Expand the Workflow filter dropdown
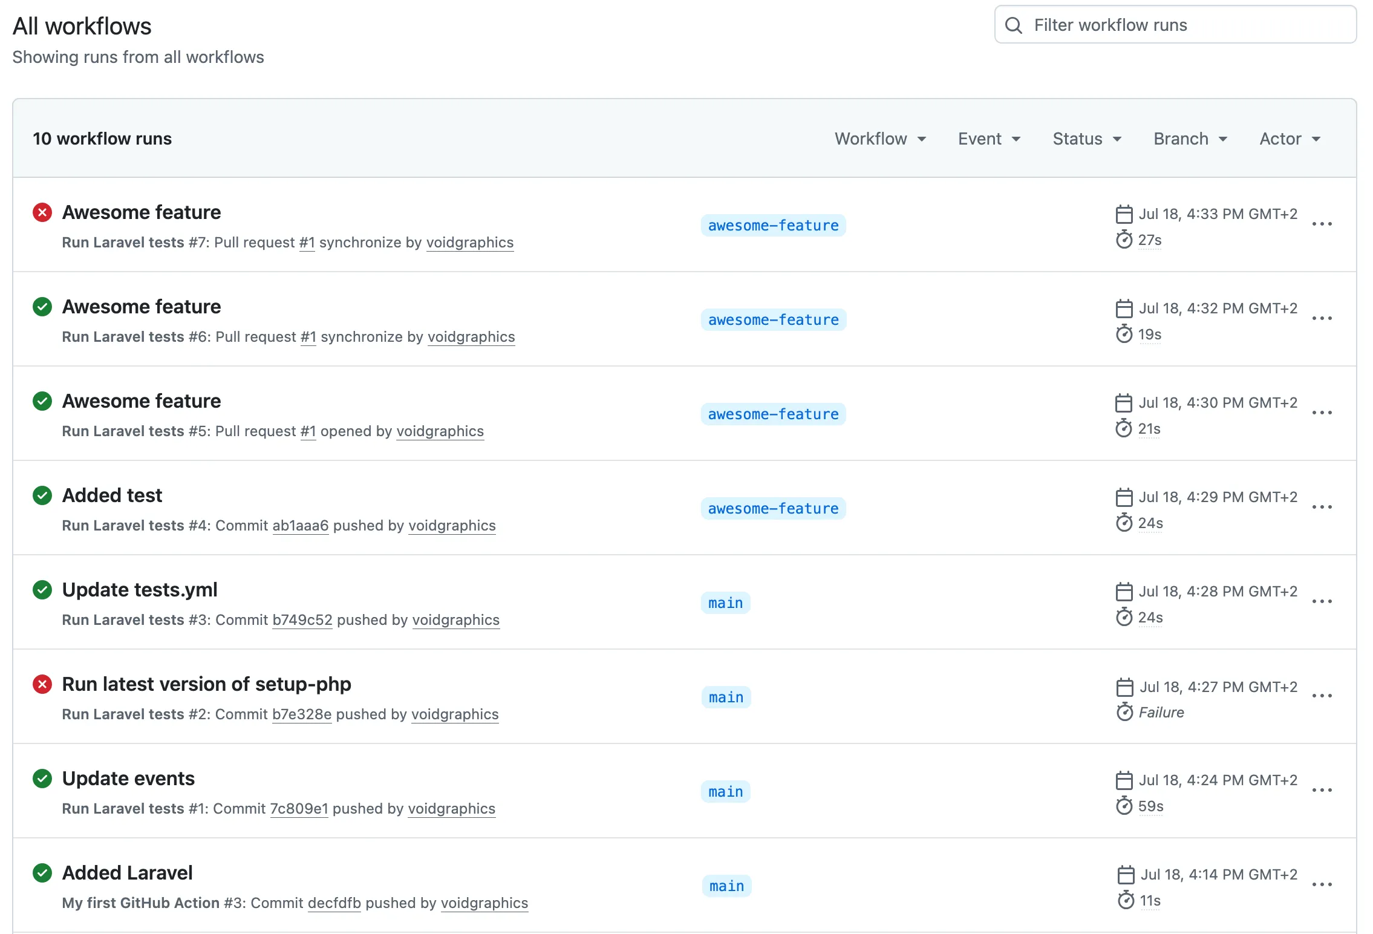Viewport: 1373px width, 934px height. click(881, 139)
